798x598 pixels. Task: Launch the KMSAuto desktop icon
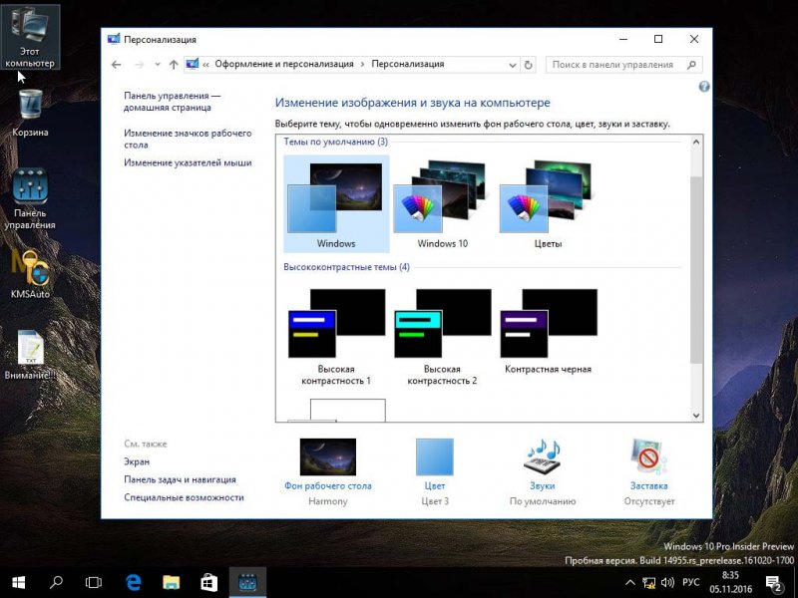point(30,273)
